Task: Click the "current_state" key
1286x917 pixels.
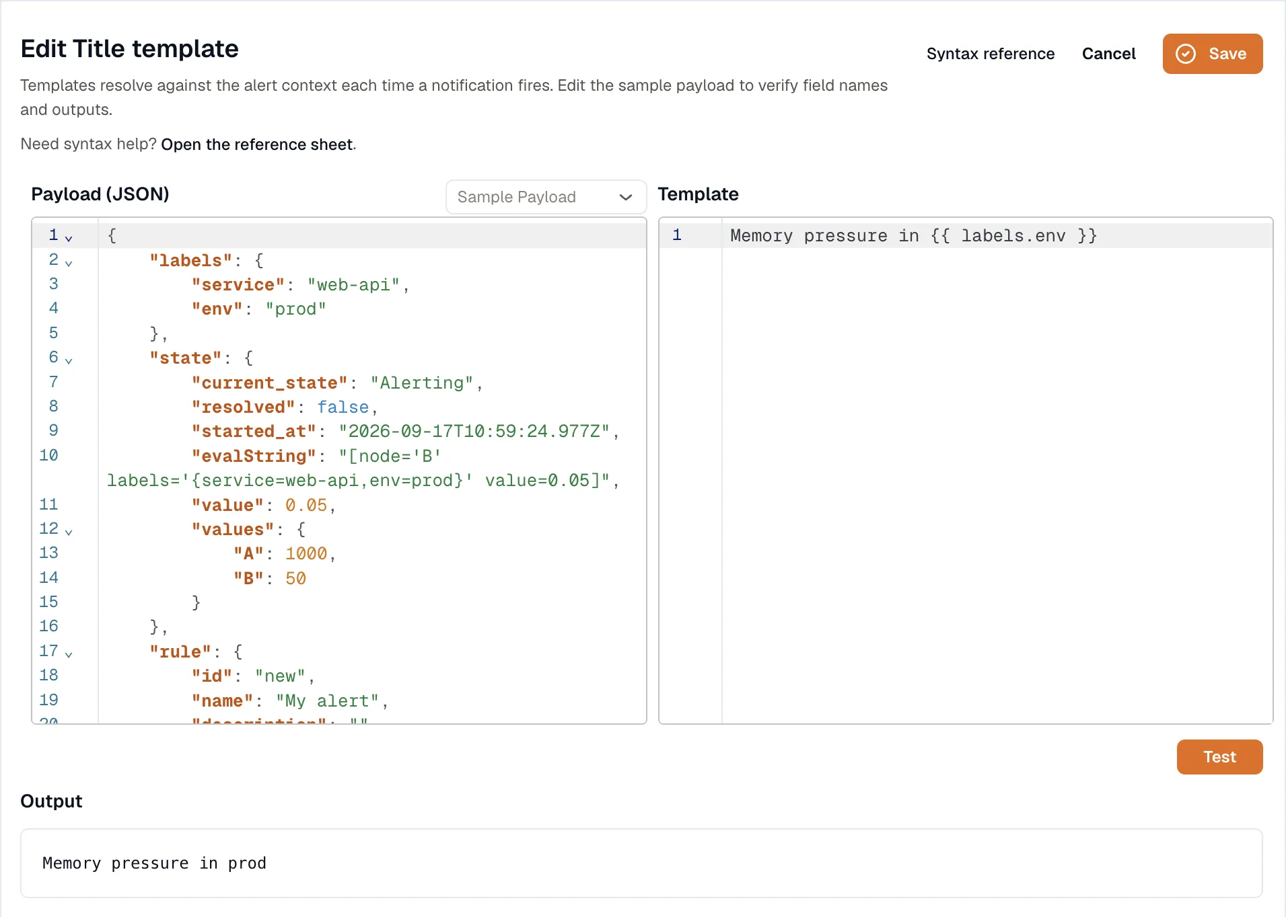Action: 269,383
